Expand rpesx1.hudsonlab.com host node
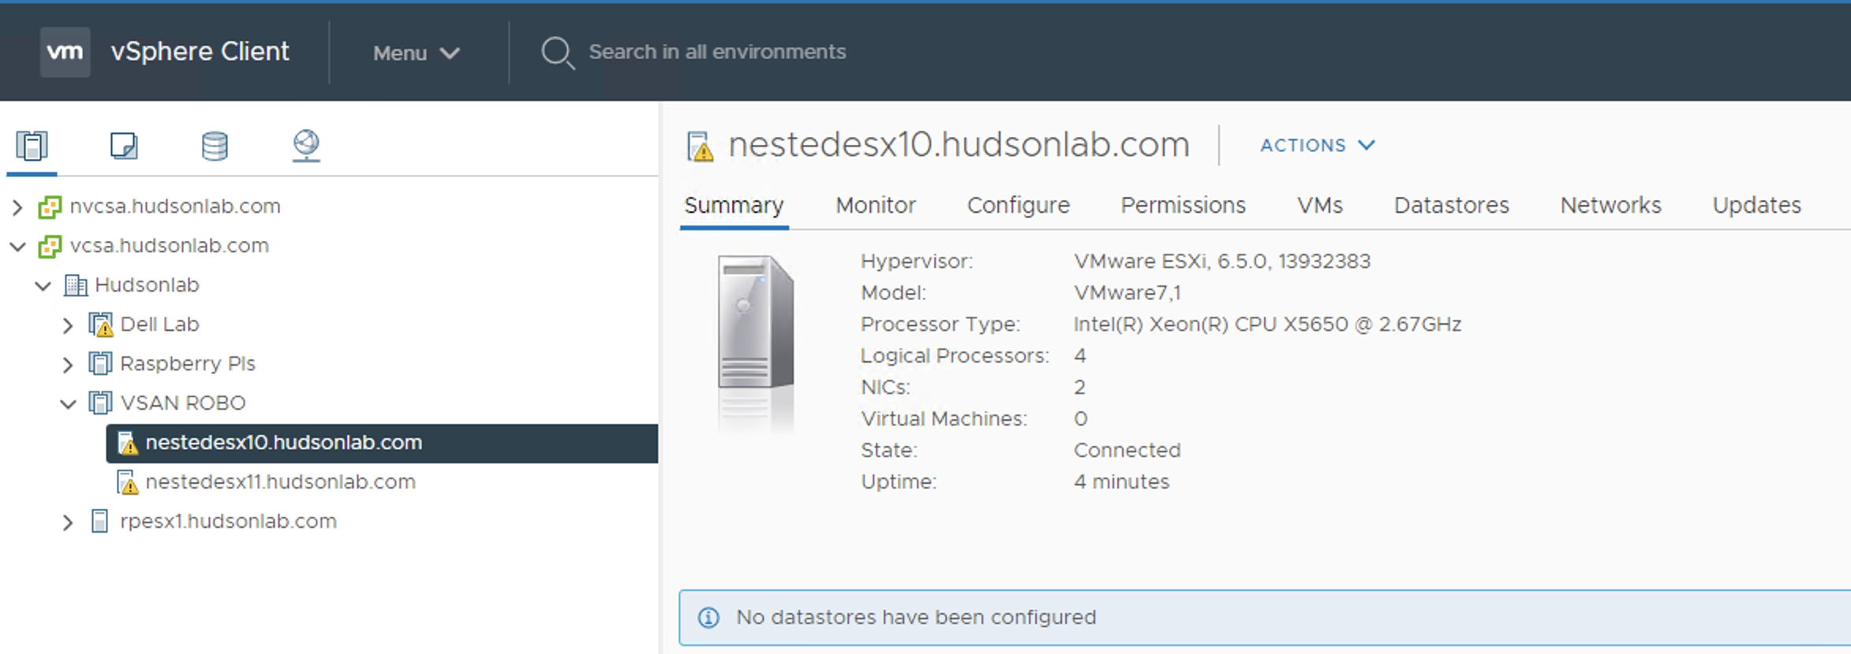Screen dimensions: 1851x654 coord(68,522)
